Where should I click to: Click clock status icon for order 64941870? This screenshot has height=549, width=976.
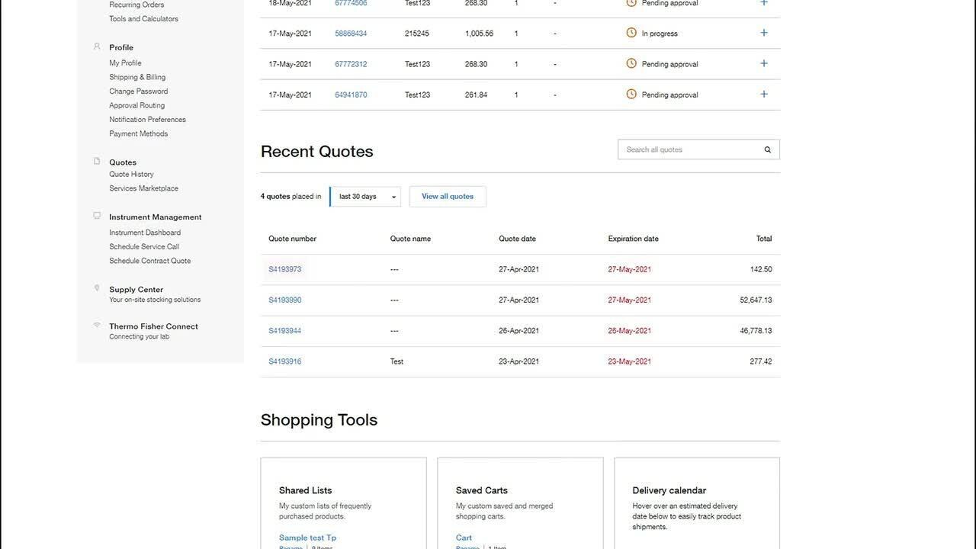coord(631,95)
